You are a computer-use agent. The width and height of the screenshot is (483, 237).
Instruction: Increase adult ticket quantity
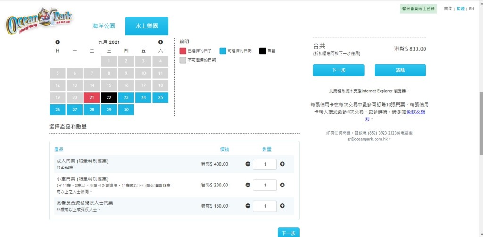tap(282, 164)
